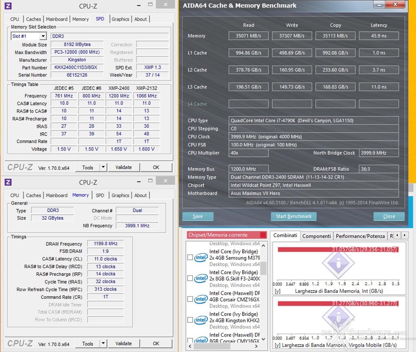
Task: Save the AIDA64 benchmark results
Action: [198, 216]
